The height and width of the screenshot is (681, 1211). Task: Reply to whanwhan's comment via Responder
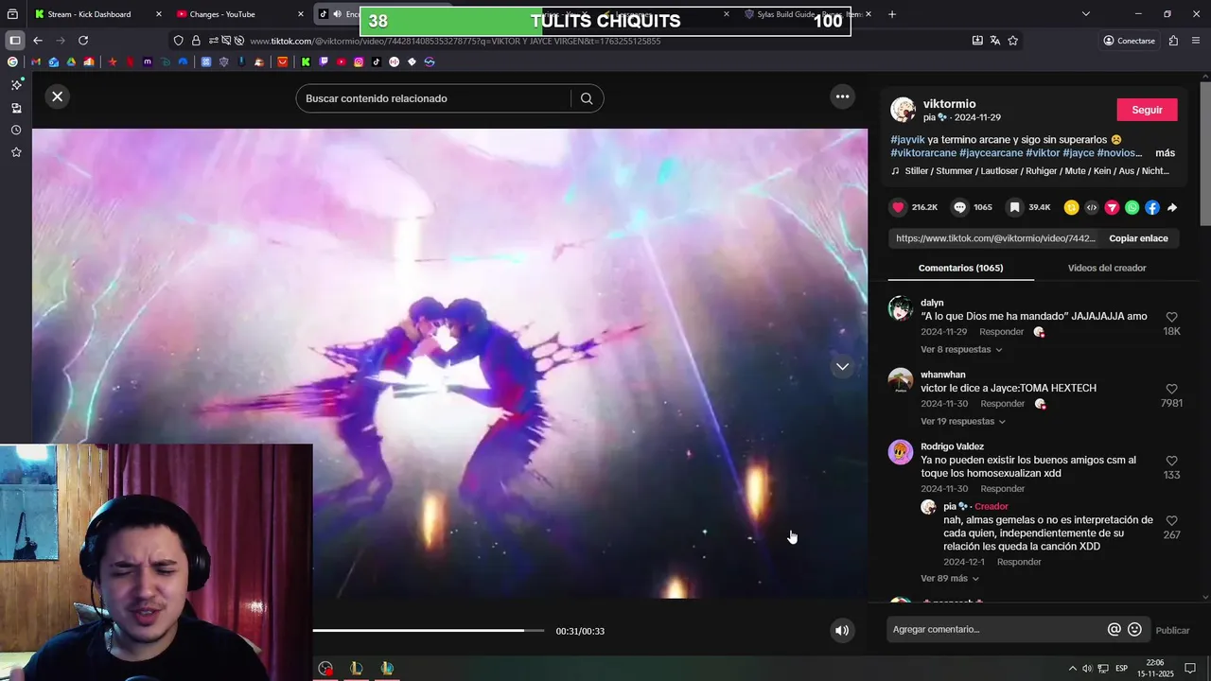[1002, 404]
